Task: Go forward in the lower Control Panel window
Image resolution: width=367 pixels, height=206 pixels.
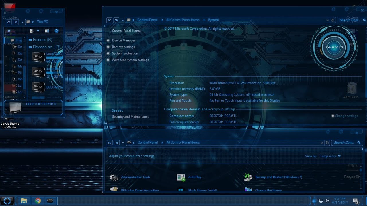Action: pos(117,143)
